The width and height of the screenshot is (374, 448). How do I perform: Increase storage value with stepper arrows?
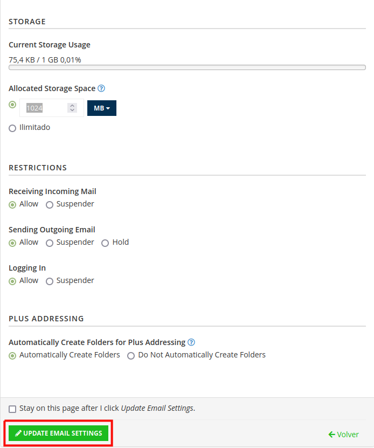72,106
